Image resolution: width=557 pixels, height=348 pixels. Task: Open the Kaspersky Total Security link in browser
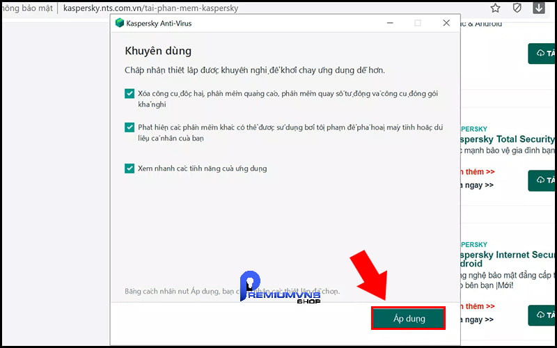point(508,139)
